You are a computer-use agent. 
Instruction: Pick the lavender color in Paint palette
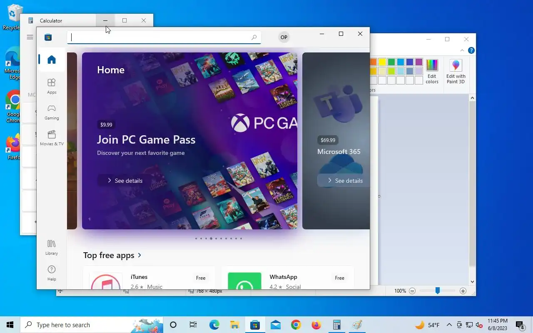point(419,71)
